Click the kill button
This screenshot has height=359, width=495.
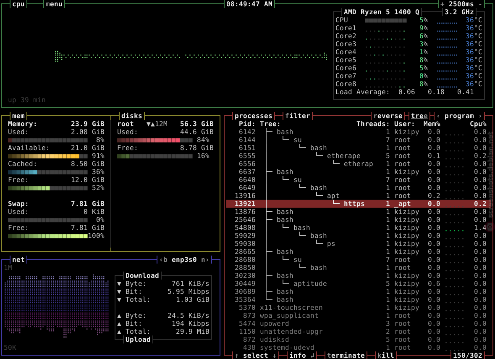point(385,356)
